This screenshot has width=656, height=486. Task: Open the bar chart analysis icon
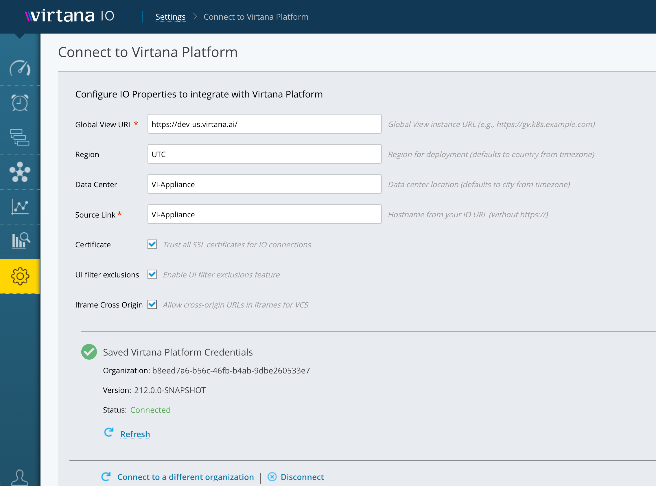click(21, 241)
